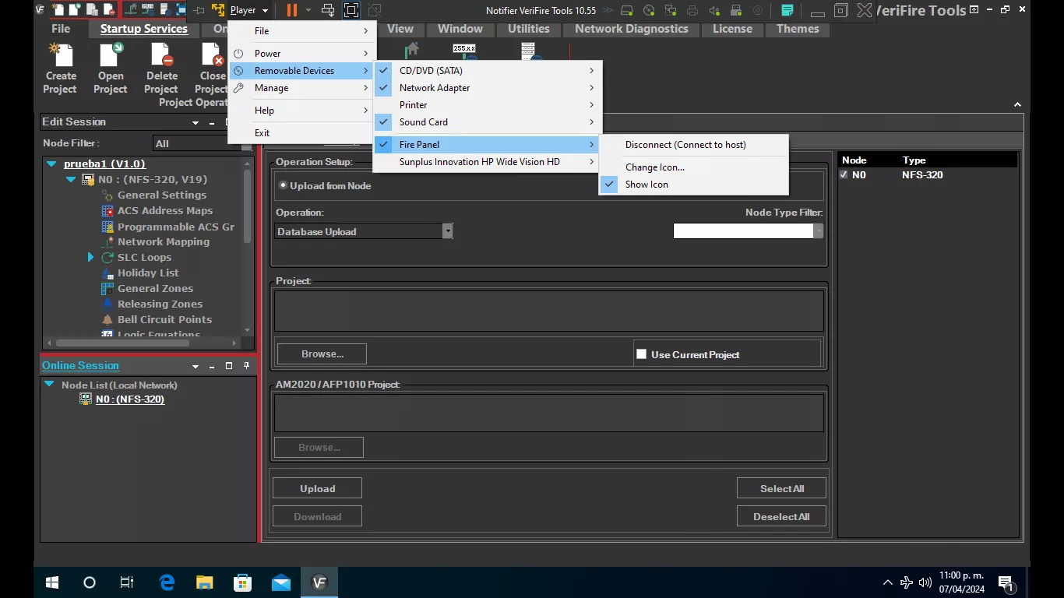This screenshot has width=1064, height=598.
Task: Open VeriFire Tools from the Windows taskbar
Action: pos(319,582)
